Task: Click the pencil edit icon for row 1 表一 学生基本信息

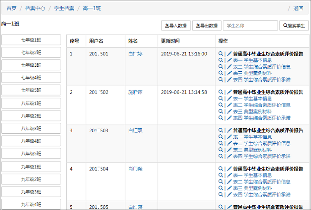Action: [x=229, y=60]
